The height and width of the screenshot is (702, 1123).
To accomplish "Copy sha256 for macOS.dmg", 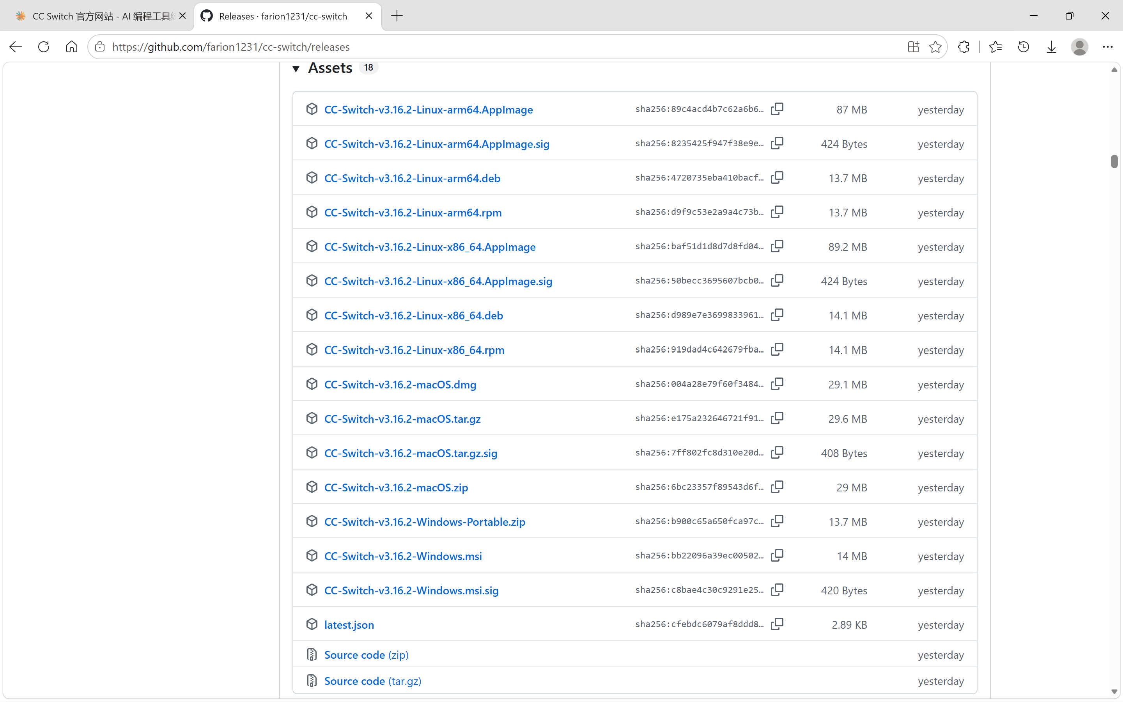I will point(777,385).
